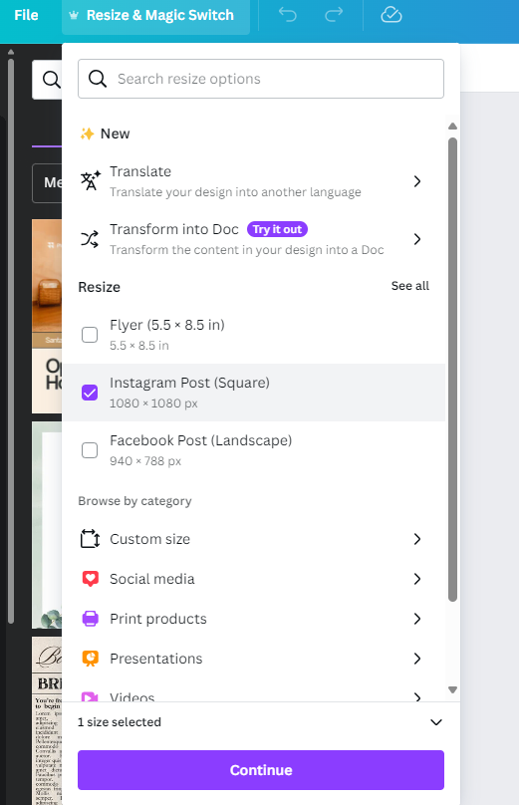This screenshot has width=519, height=805.
Task: Expand the Translate chevron arrow
Action: point(417,181)
